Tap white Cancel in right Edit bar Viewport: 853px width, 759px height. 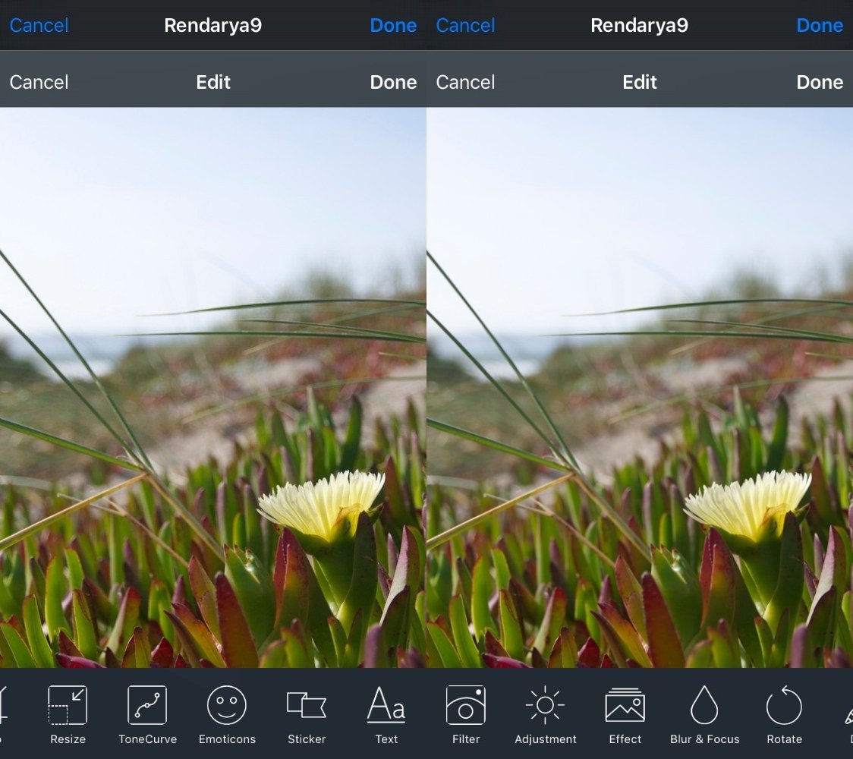[x=466, y=82]
